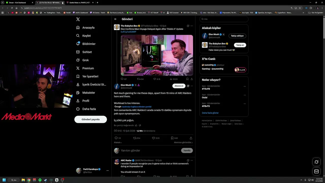The height and width of the screenshot is (183, 325).
Task: Open Keşfet search page
Action: pyautogui.click(x=83, y=36)
